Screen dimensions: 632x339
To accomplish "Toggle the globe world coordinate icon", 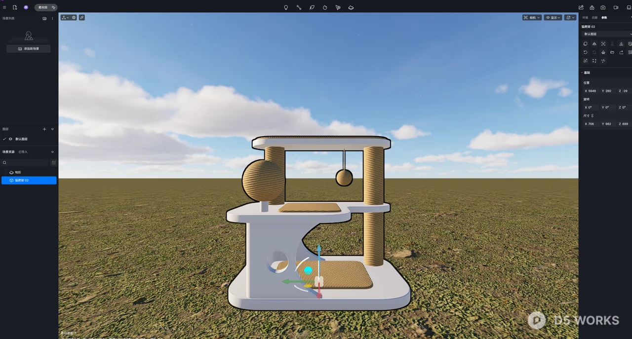I will tap(74, 17).
